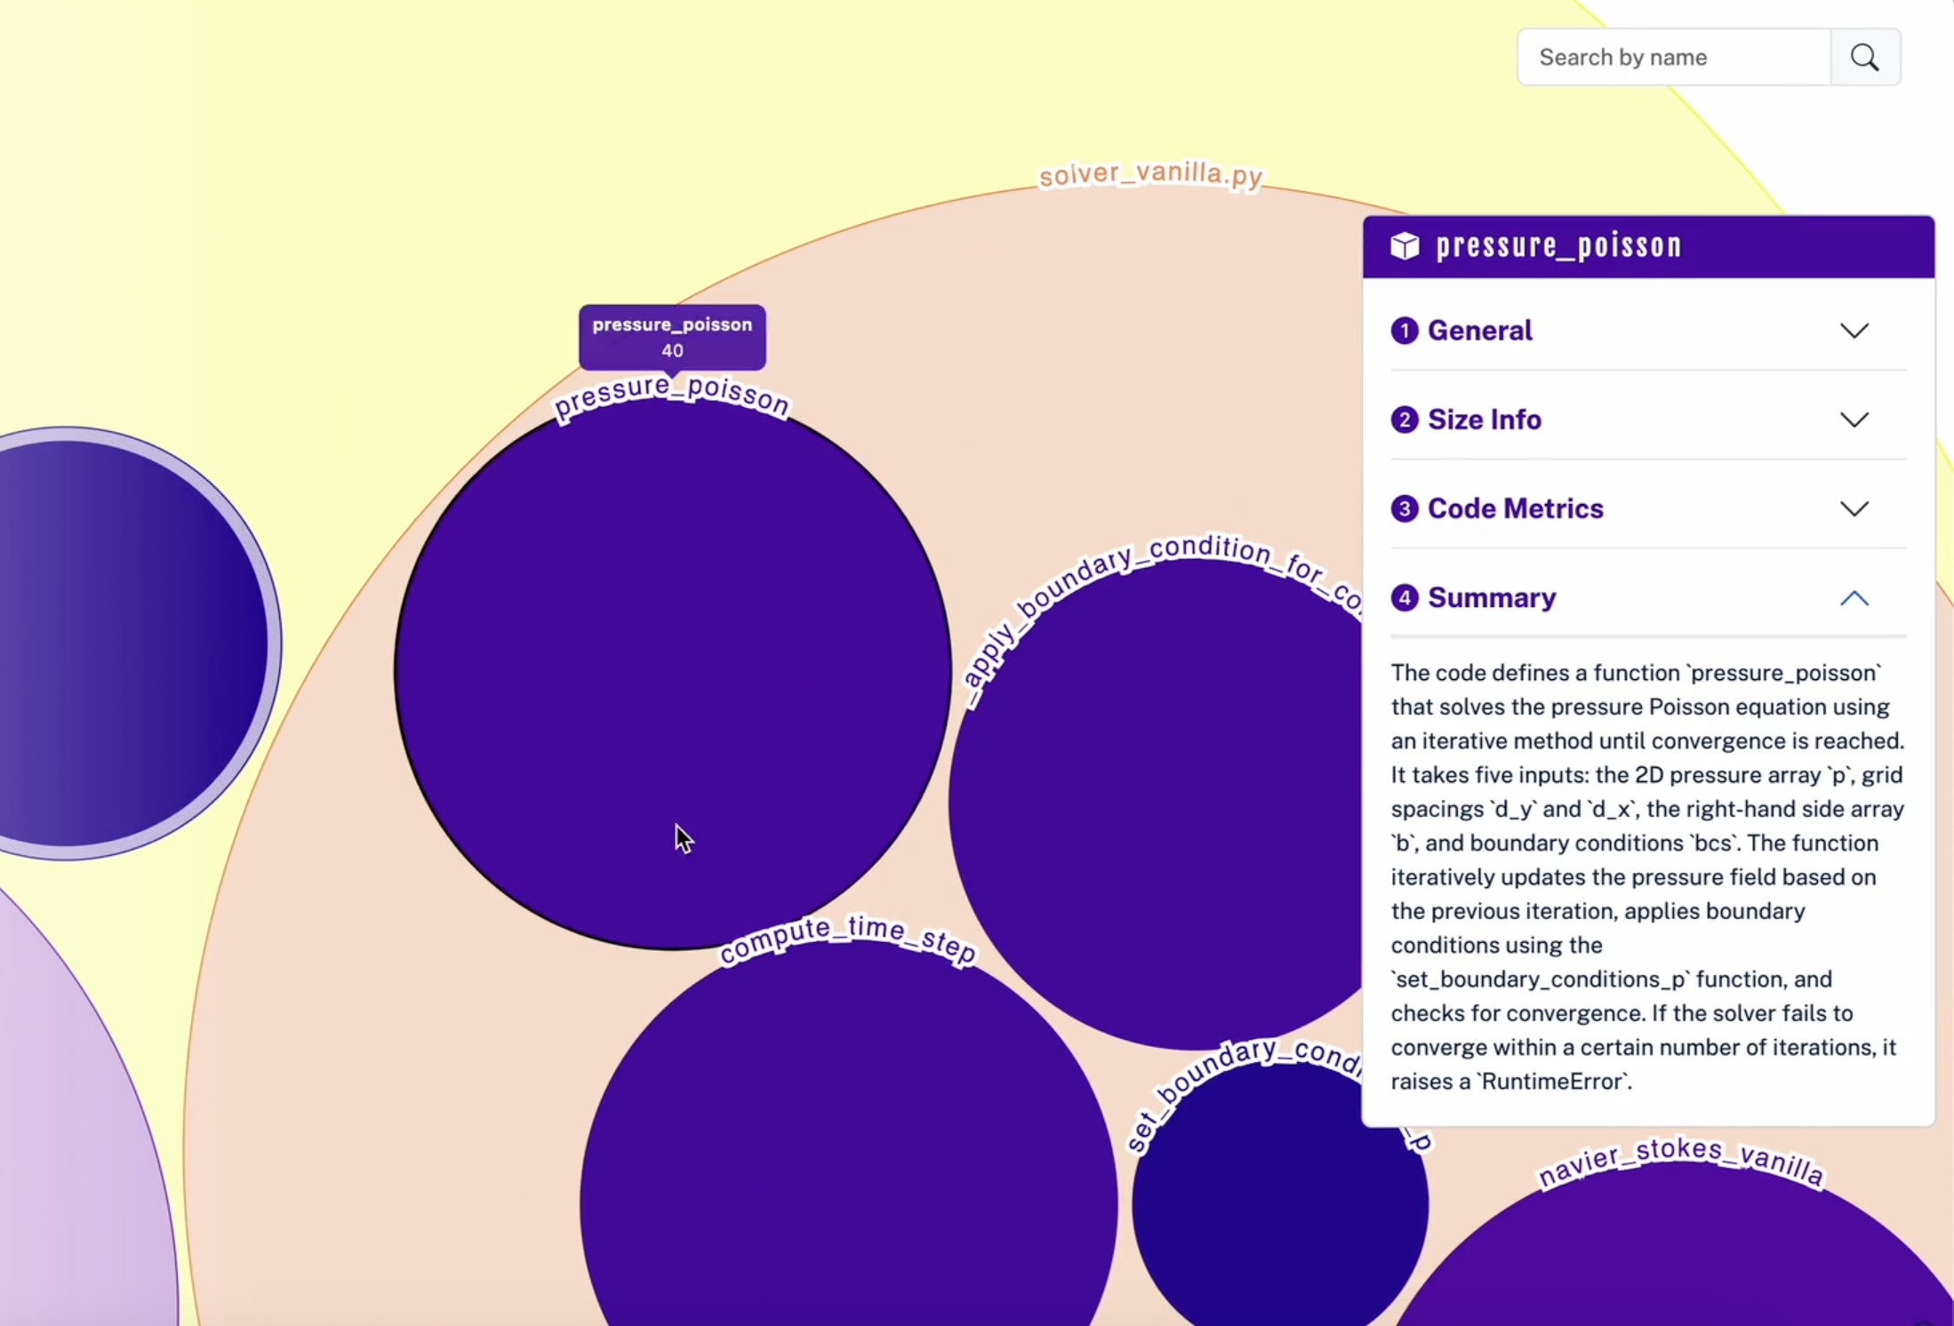Image resolution: width=1954 pixels, height=1326 pixels.
Task: Click the number 1 badge by General
Action: coord(1405,331)
